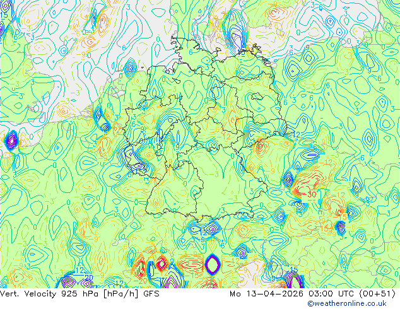Screen dimensions: 400x309
Task: Select the 'Vert. Velocity 925 hPa [hPa/h] GFS' title
Action: click(x=80, y=294)
